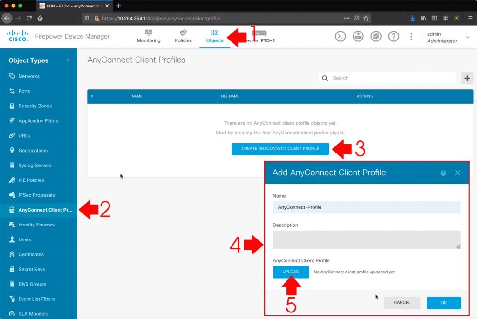
Task: Open the task list icon
Action: 376,36
